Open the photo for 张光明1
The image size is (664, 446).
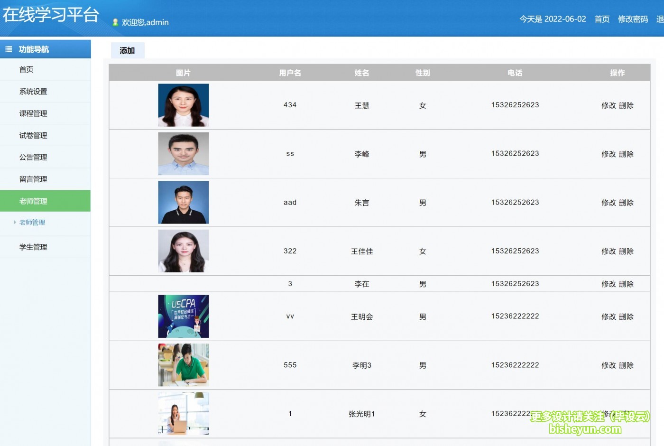point(184,414)
